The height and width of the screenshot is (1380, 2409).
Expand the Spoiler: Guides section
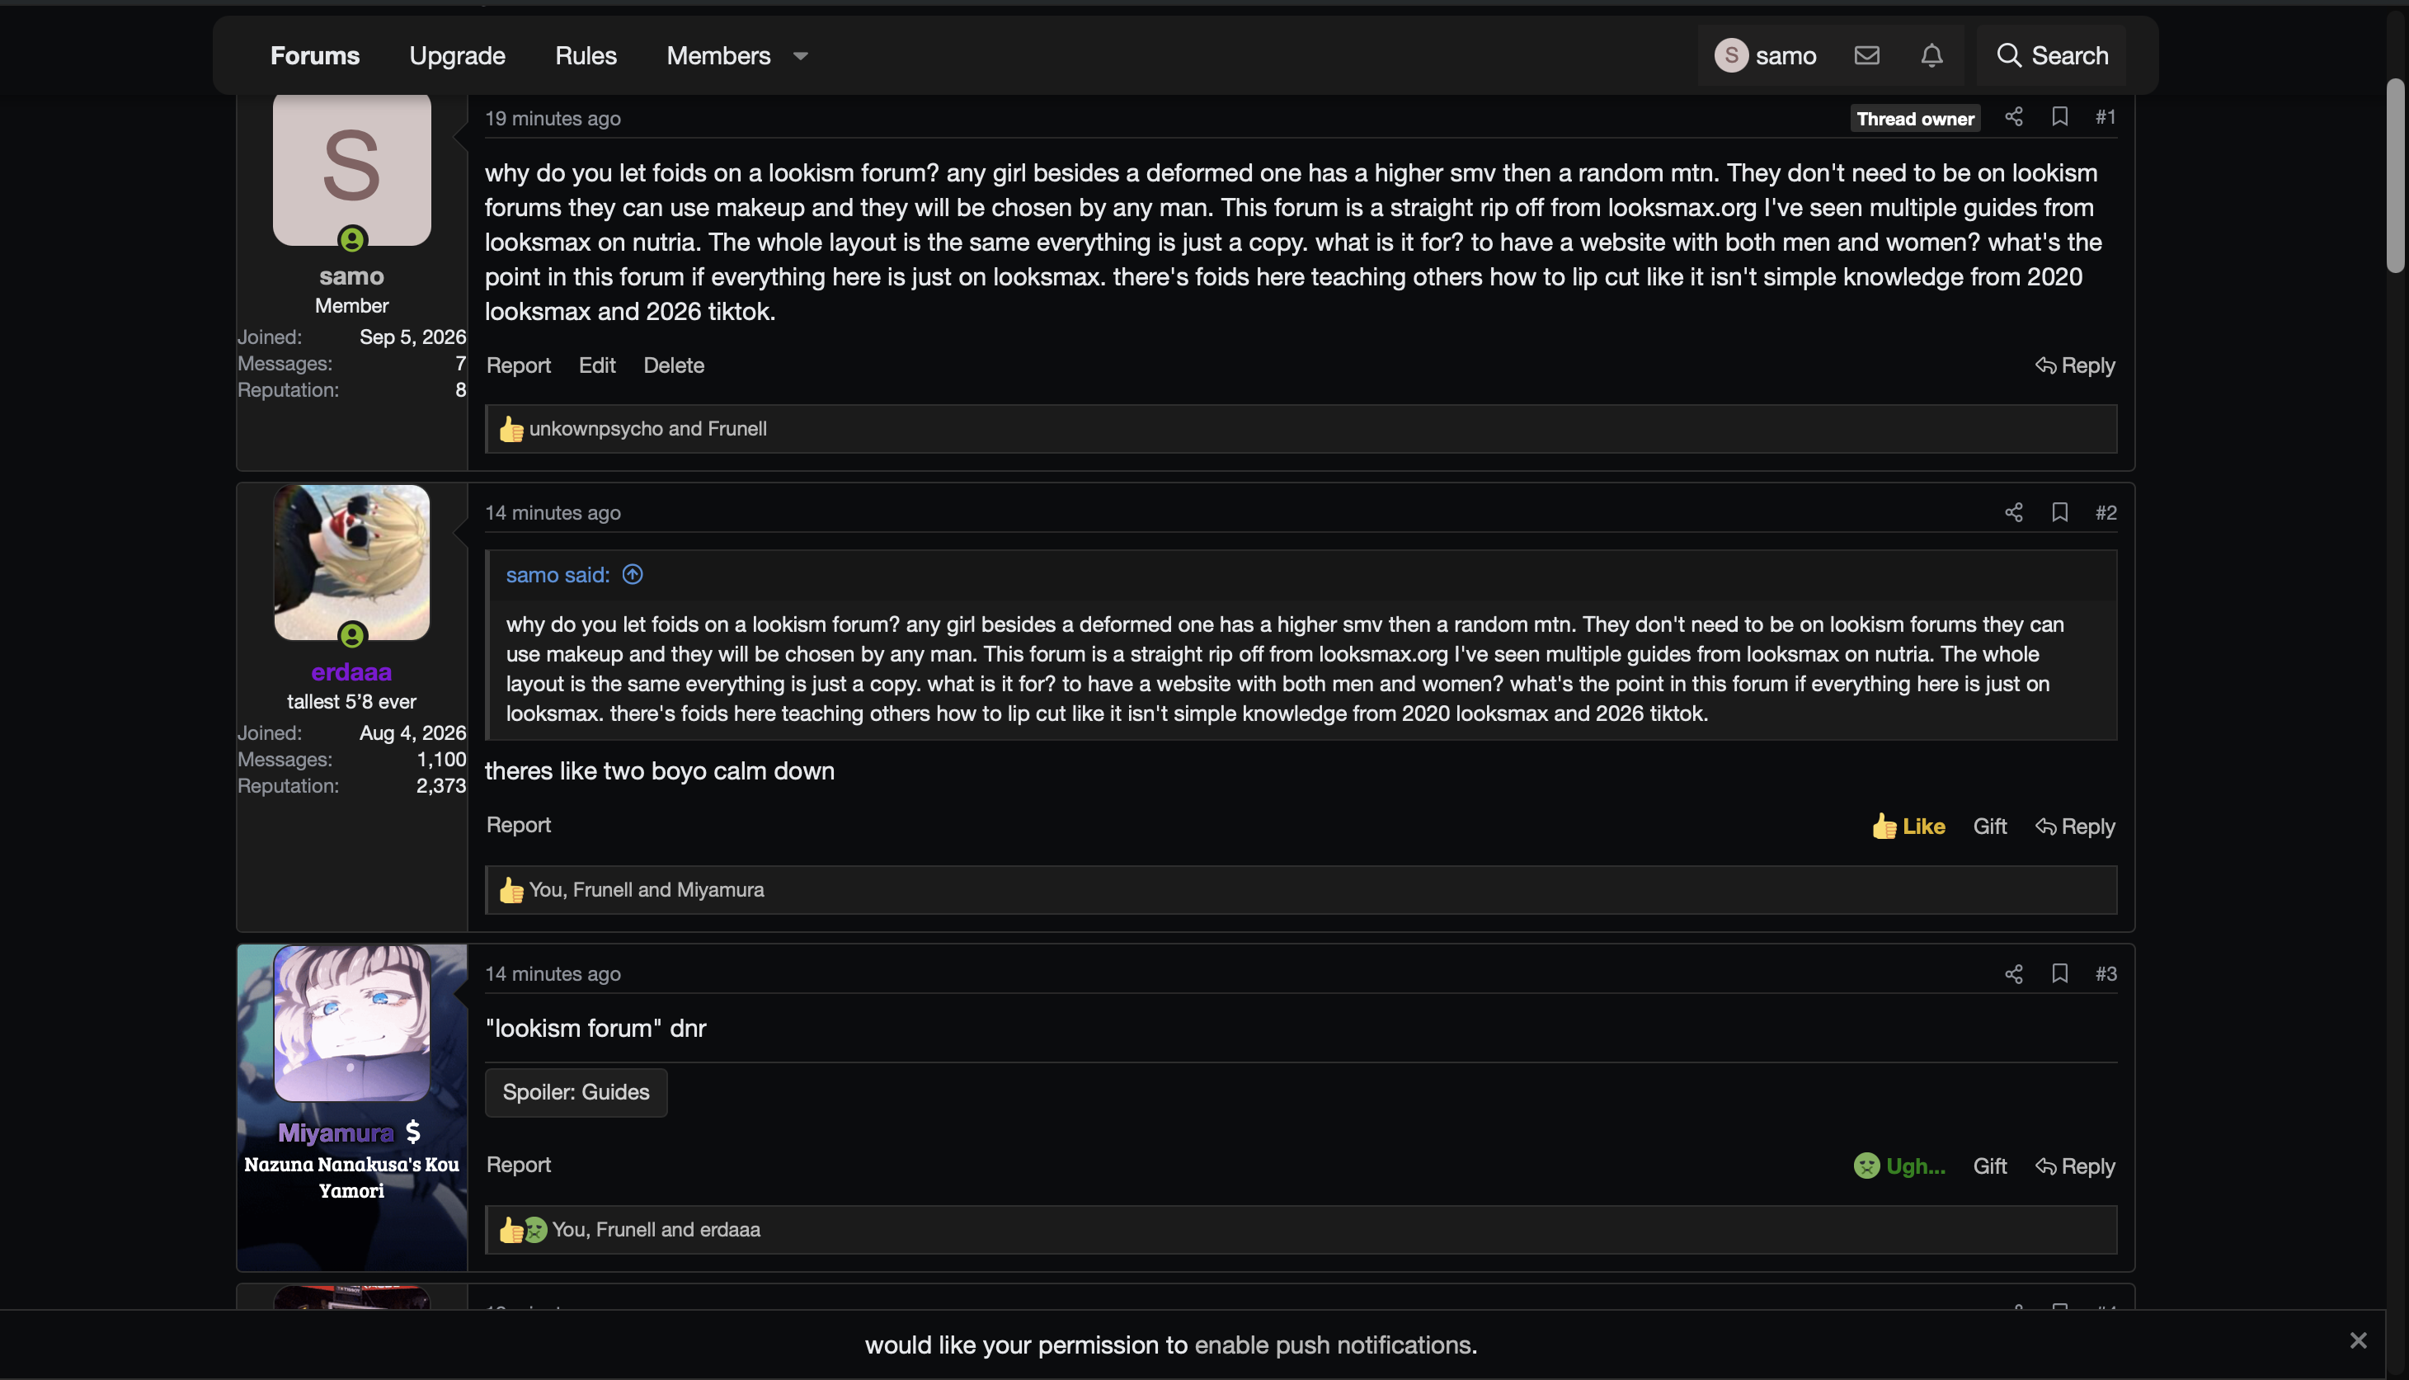pyautogui.click(x=576, y=1092)
